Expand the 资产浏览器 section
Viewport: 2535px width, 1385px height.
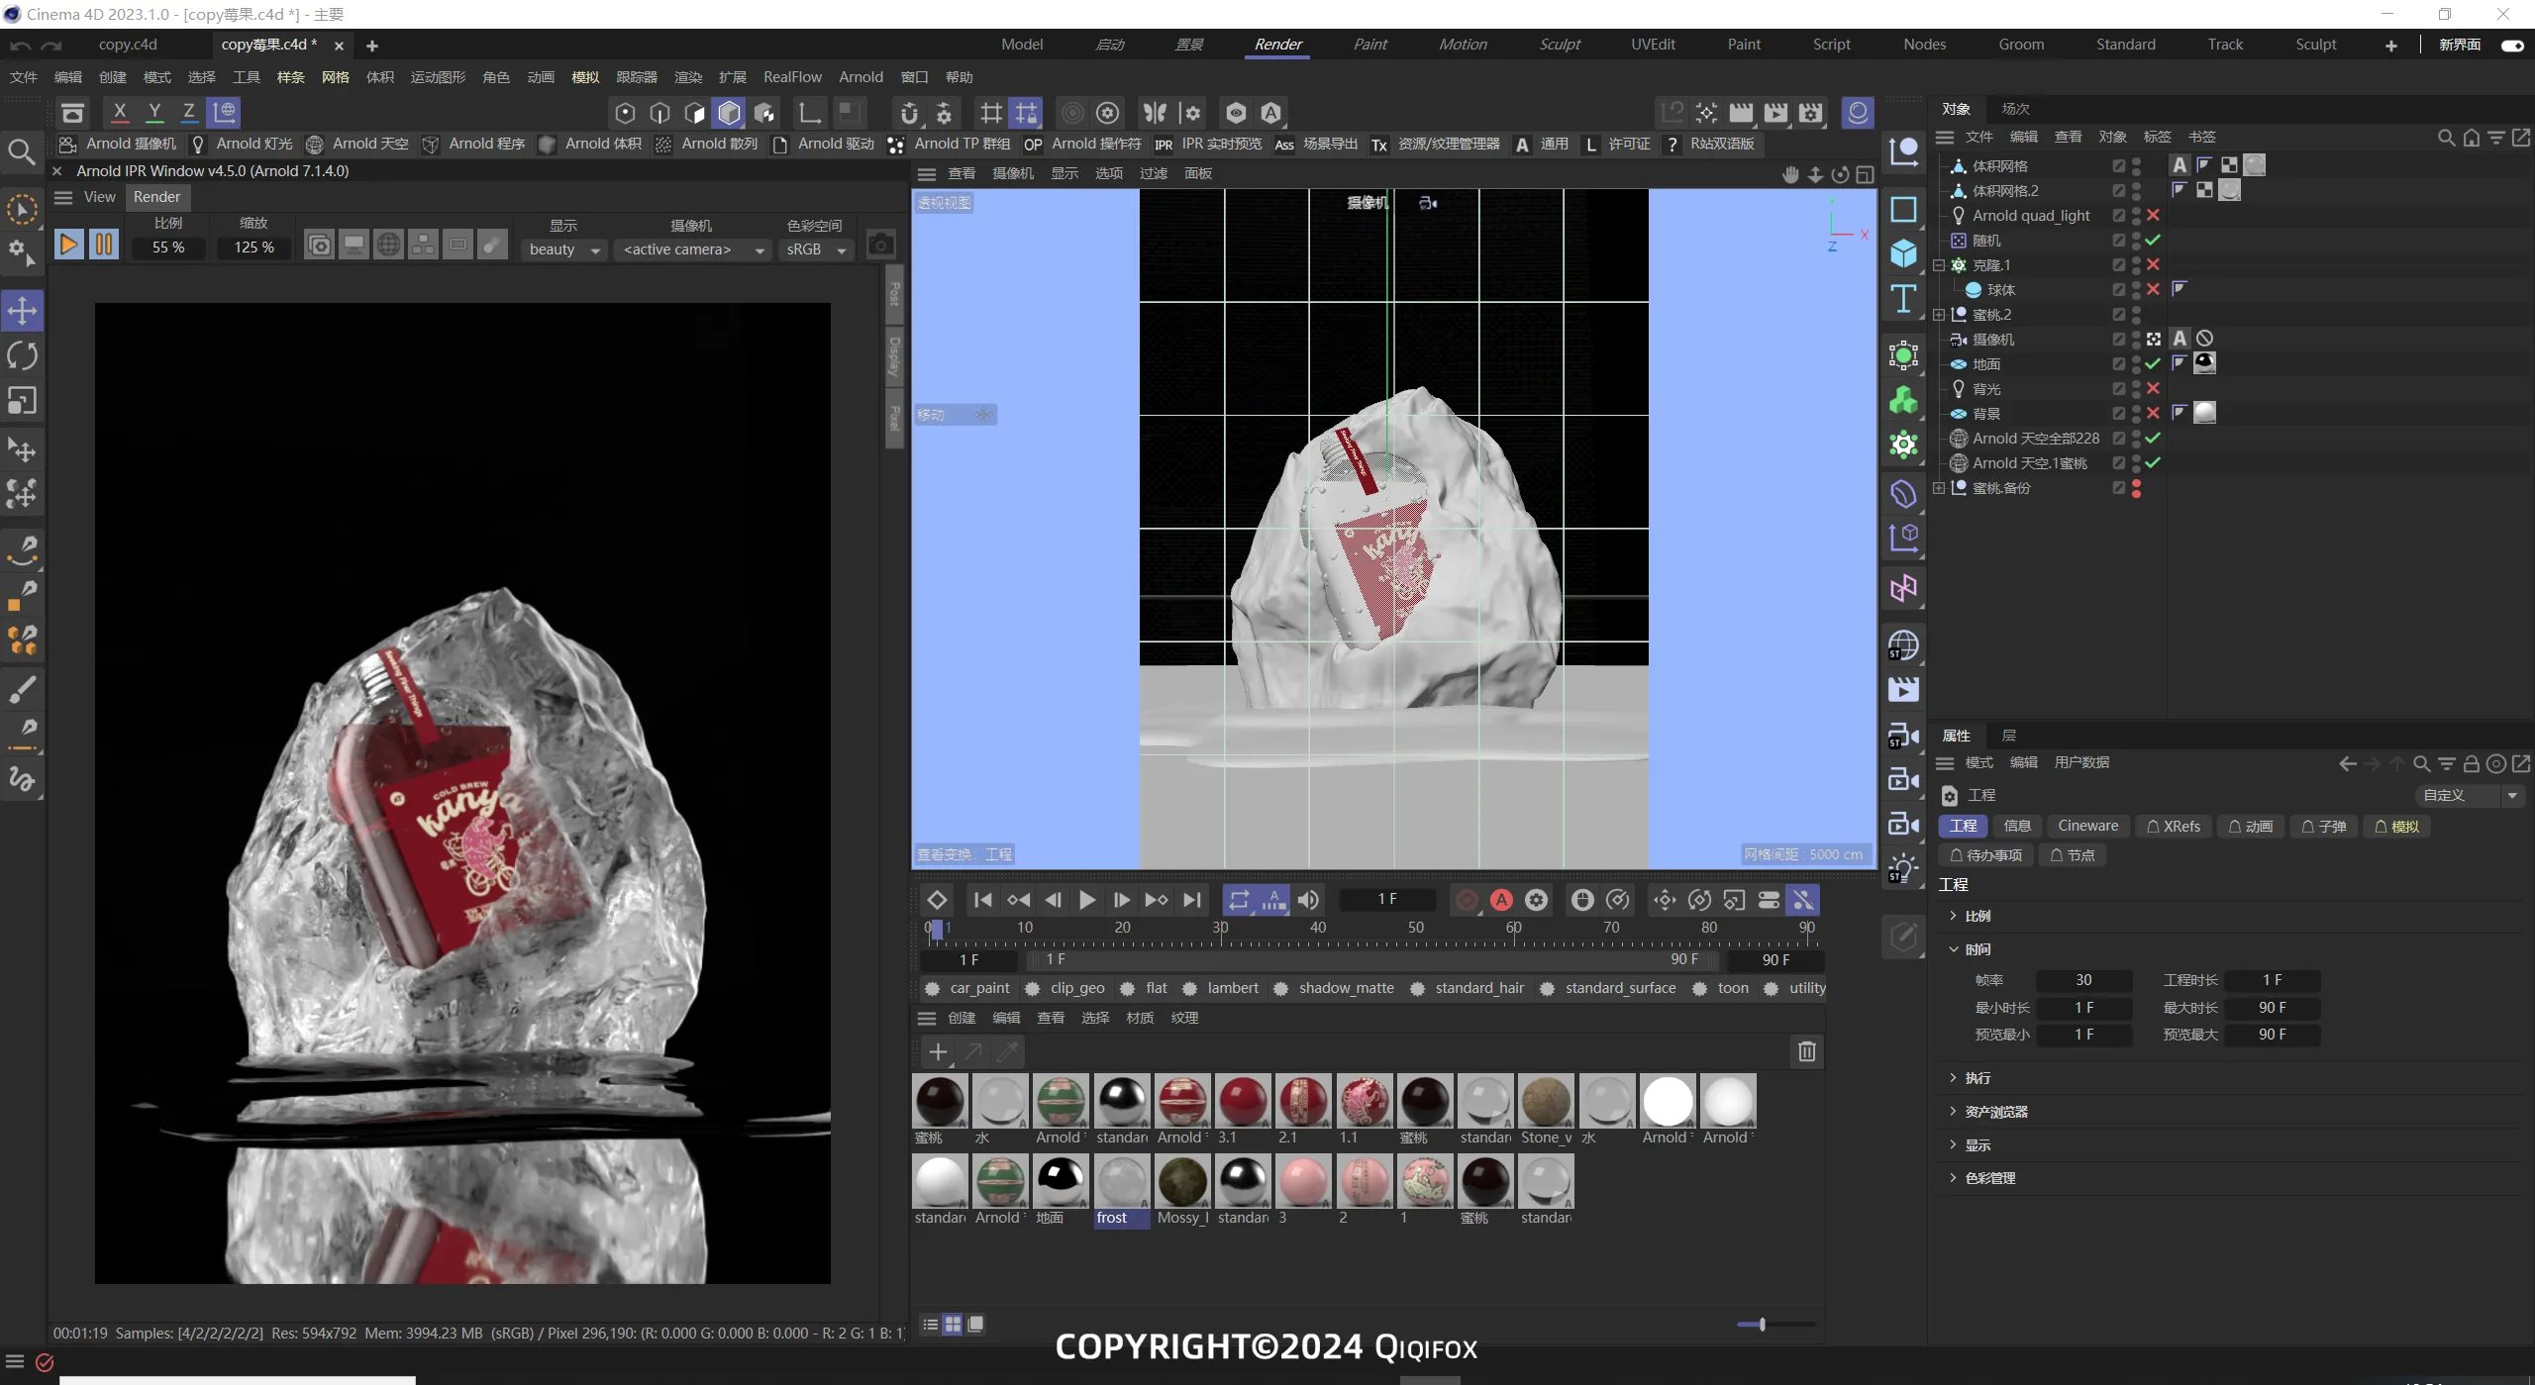click(x=1953, y=1112)
